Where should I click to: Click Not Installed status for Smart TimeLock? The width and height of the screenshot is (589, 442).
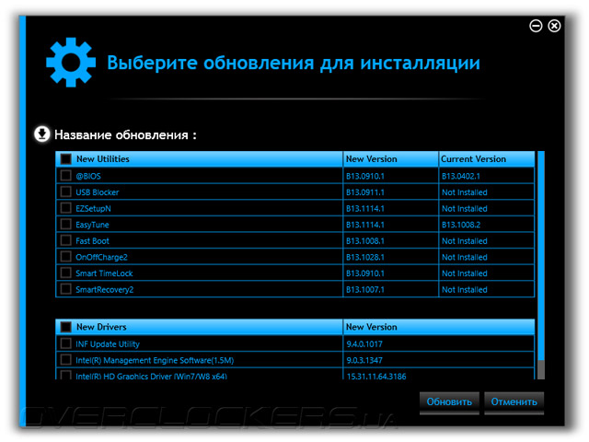point(464,273)
